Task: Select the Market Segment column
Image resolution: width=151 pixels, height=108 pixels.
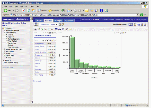Action: (13, 39)
